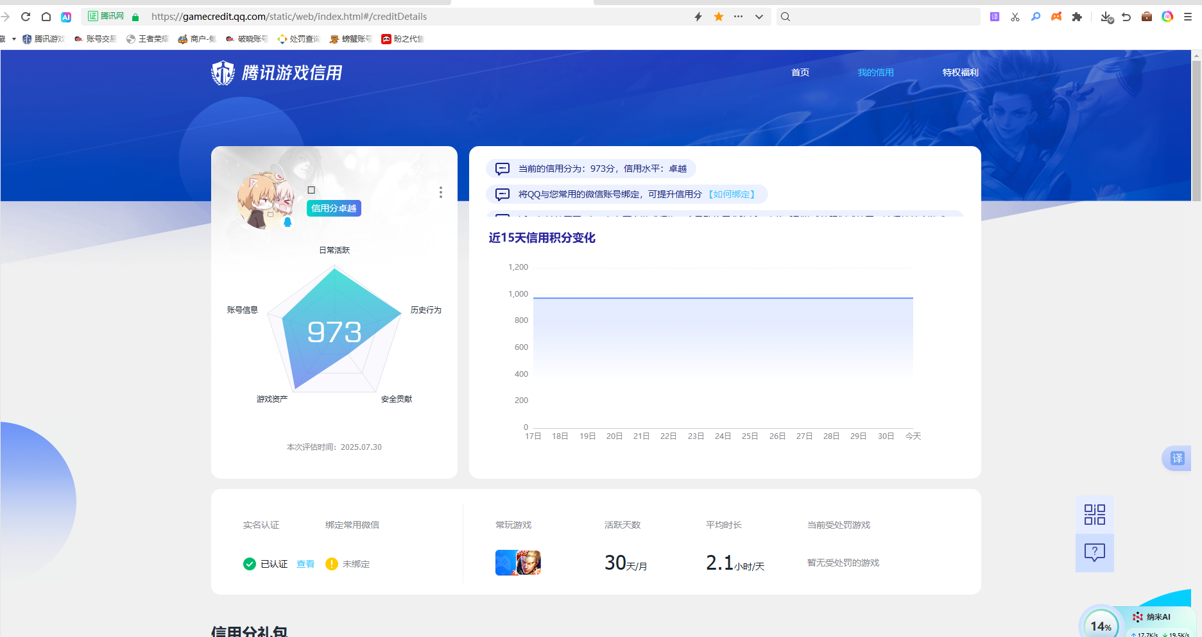Click into the browser search field
1202x637 pixels.
click(879, 17)
